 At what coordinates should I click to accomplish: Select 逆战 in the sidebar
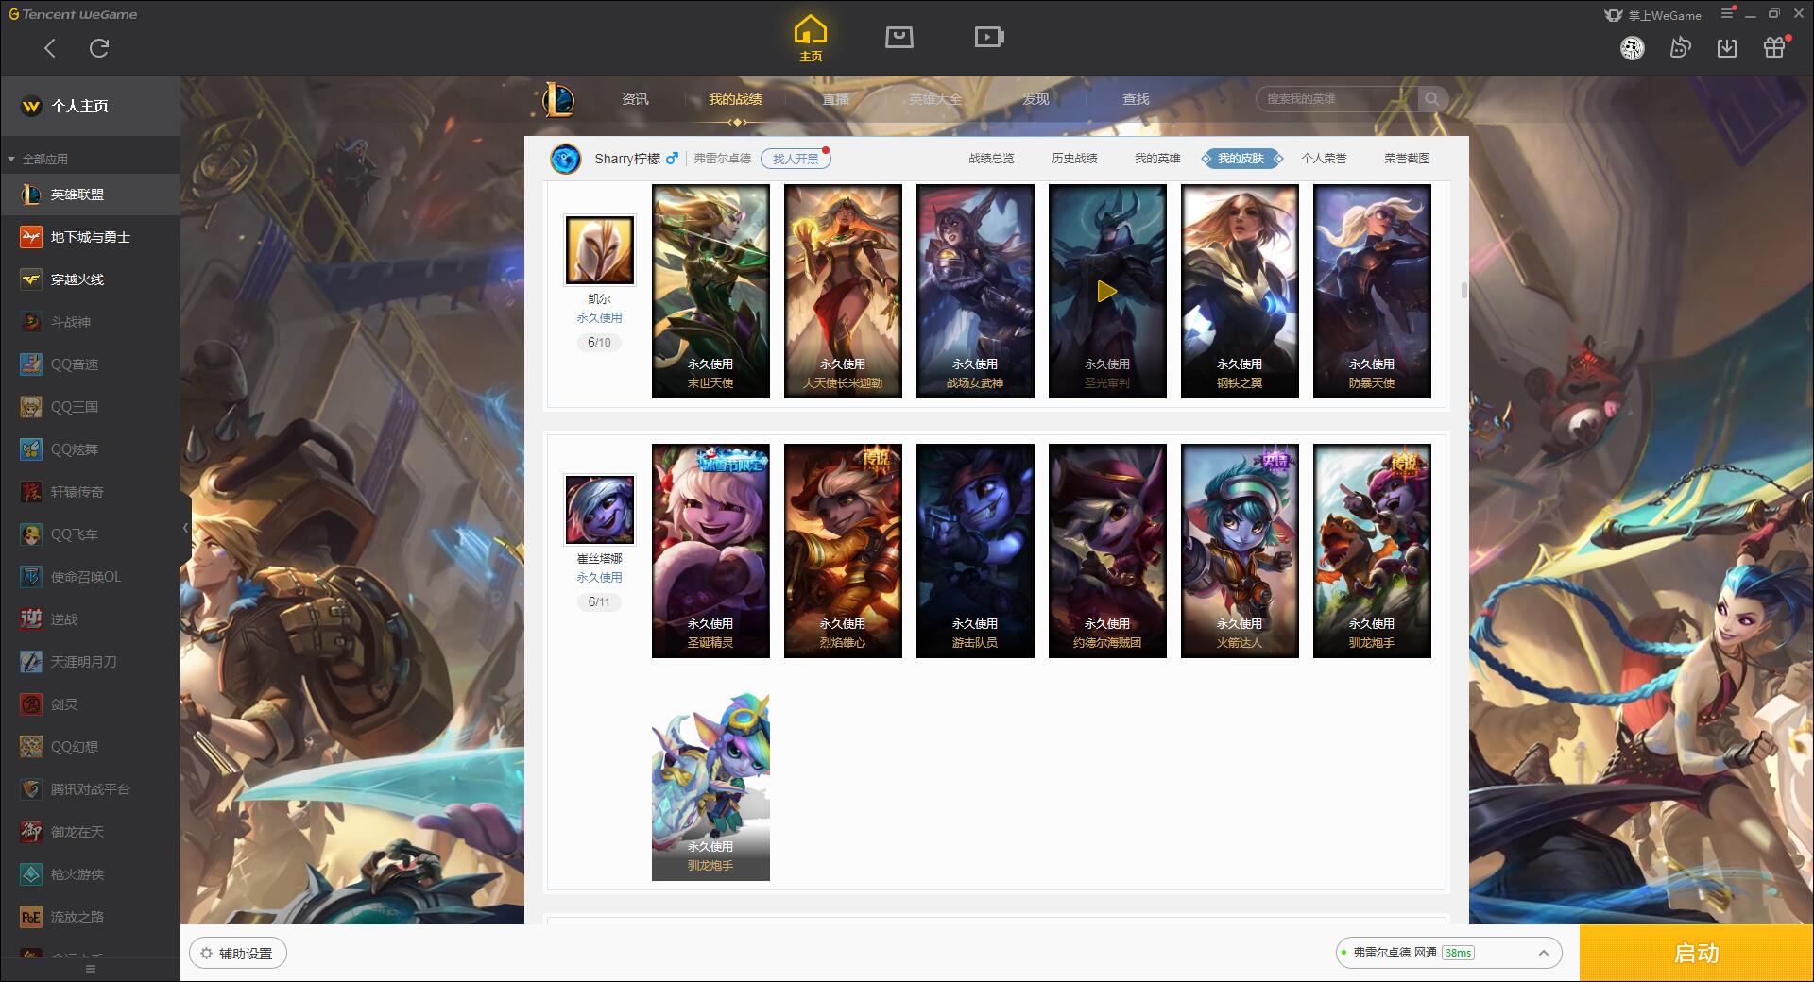click(90, 619)
